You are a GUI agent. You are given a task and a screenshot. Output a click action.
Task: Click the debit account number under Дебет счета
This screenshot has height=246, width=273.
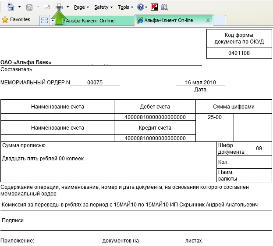tap(155, 117)
